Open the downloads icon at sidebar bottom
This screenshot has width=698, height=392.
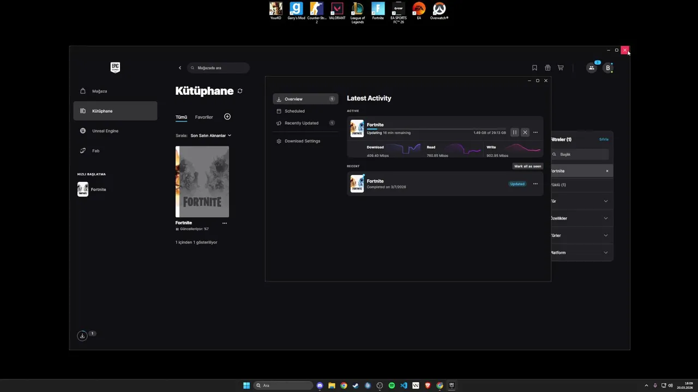pyautogui.click(x=82, y=336)
